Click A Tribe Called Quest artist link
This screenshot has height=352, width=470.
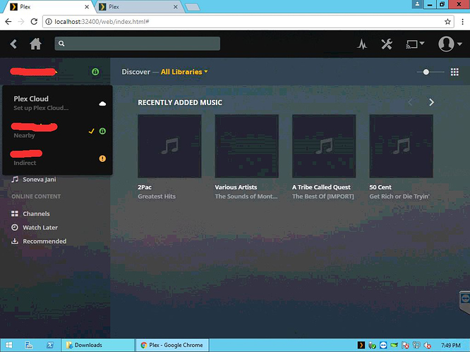point(321,187)
